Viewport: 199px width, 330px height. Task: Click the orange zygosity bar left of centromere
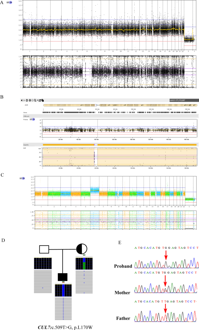coord(69,145)
